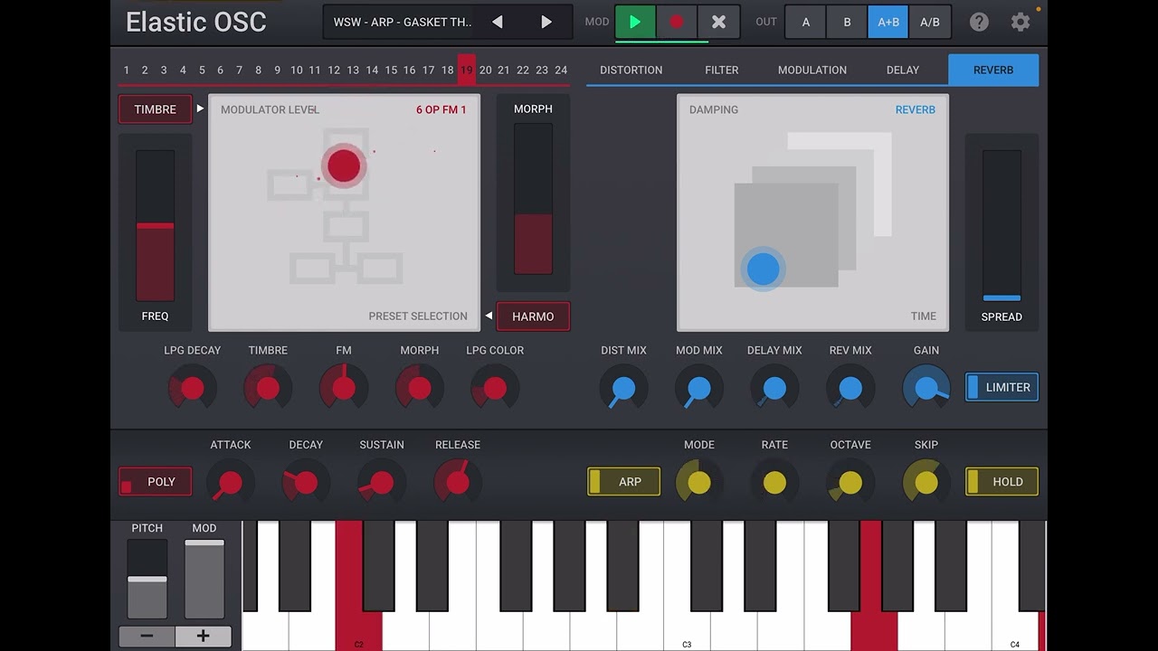Click the ATTACK envelope knob
1158x651 pixels.
[230, 483]
